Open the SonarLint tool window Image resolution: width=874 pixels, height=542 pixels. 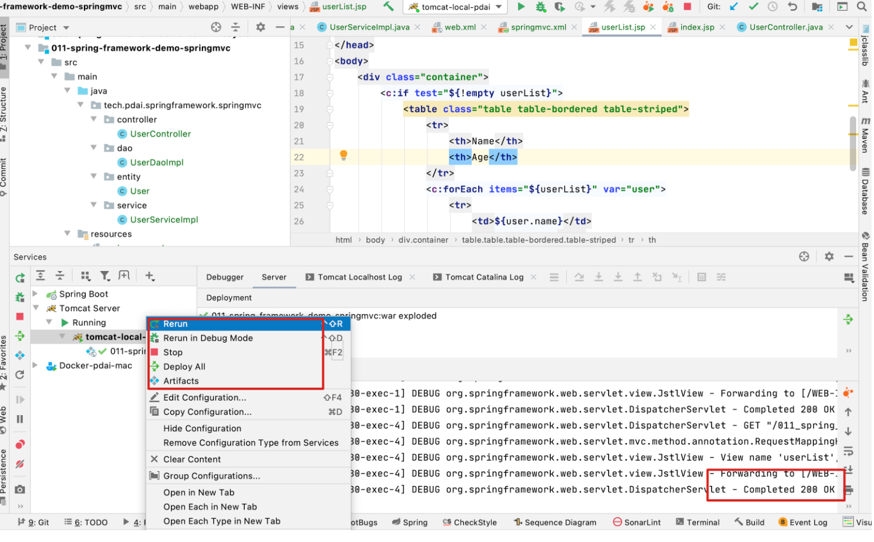(637, 523)
